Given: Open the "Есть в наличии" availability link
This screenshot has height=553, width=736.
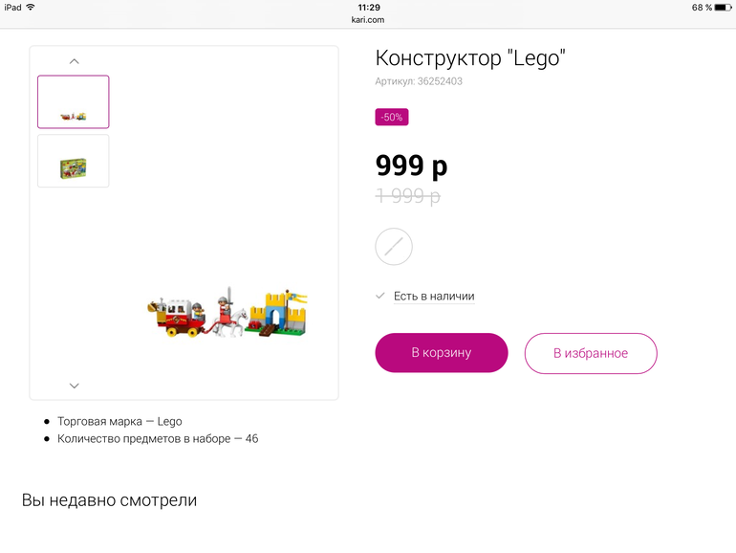Looking at the screenshot, I should 434,297.
